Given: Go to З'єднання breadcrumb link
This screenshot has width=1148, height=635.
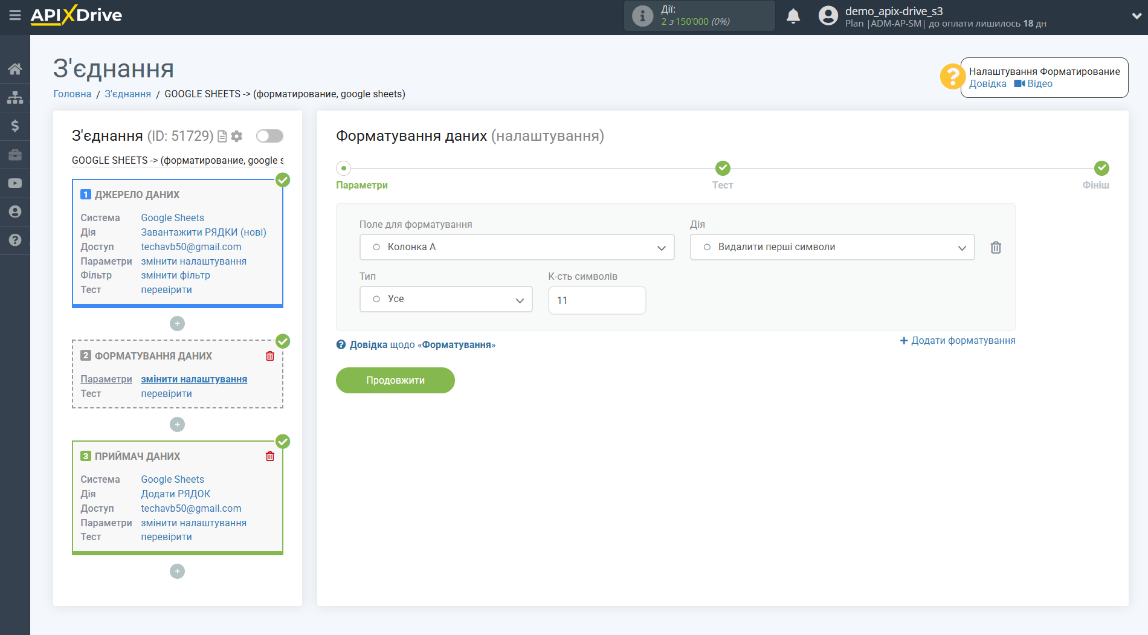Looking at the screenshot, I should coord(128,94).
